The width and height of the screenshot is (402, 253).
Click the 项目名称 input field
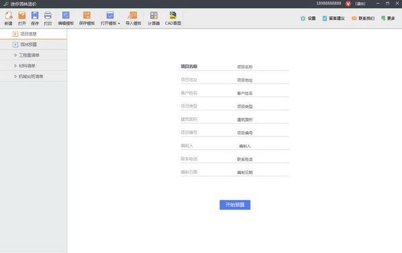(x=263, y=67)
